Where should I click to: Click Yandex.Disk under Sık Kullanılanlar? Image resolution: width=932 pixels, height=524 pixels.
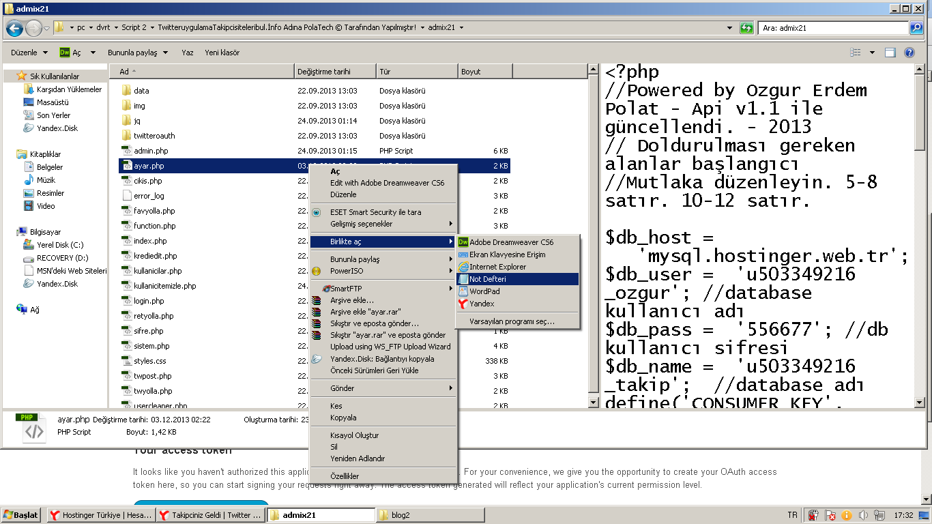(57, 128)
